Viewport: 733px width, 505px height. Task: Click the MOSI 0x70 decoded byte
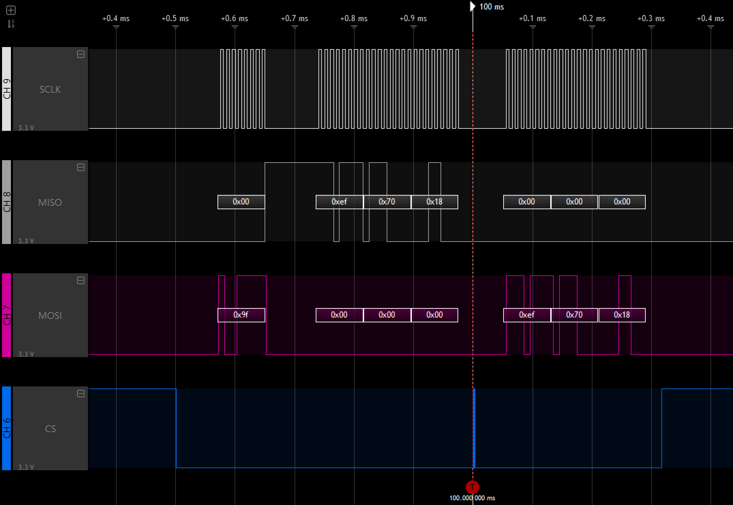[574, 315]
